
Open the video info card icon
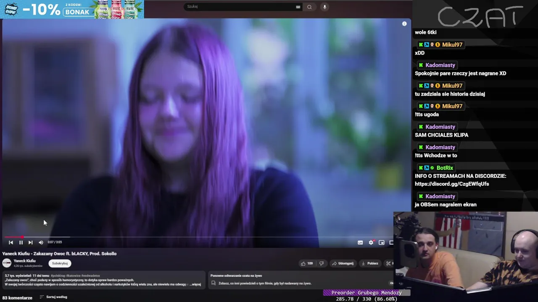click(404, 24)
